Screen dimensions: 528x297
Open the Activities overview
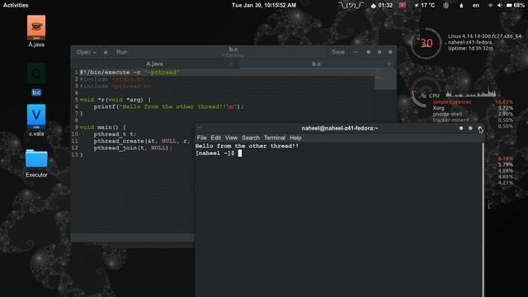click(x=16, y=5)
